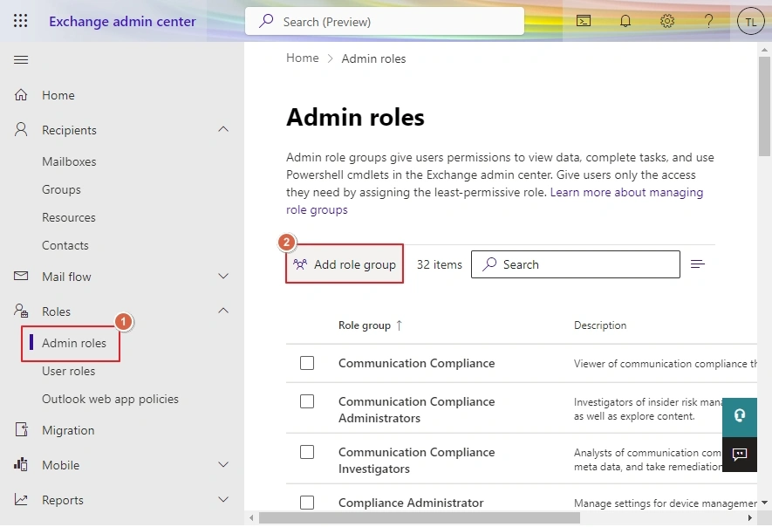The image size is (772, 527).
Task: Check the Communication Compliance row checkbox
Action: [307, 363]
